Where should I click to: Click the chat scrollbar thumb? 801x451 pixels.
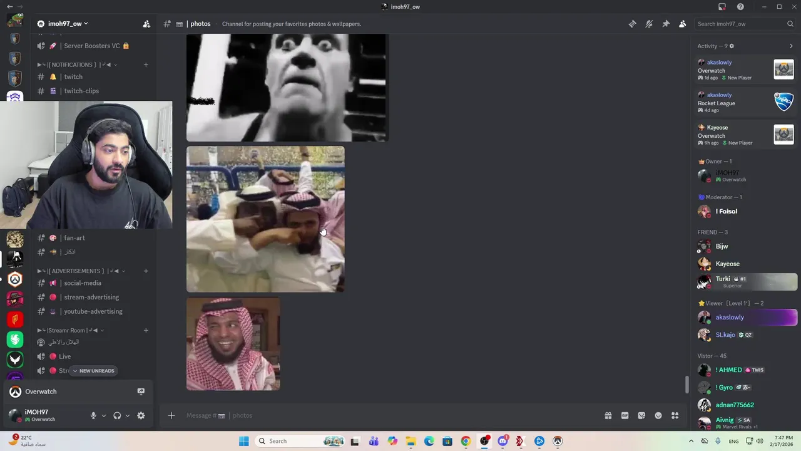[x=687, y=384]
